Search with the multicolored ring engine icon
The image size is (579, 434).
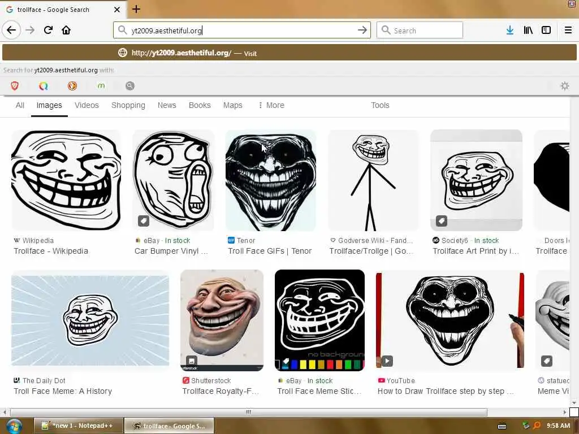[44, 86]
